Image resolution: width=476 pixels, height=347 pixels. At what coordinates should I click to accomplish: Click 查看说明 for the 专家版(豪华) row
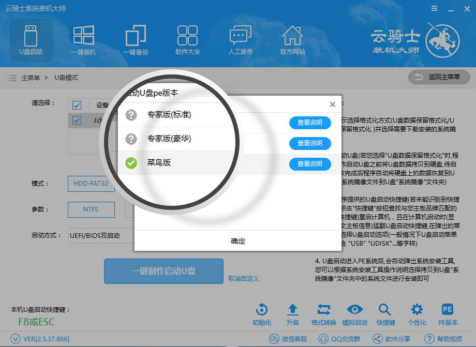[x=310, y=143]
